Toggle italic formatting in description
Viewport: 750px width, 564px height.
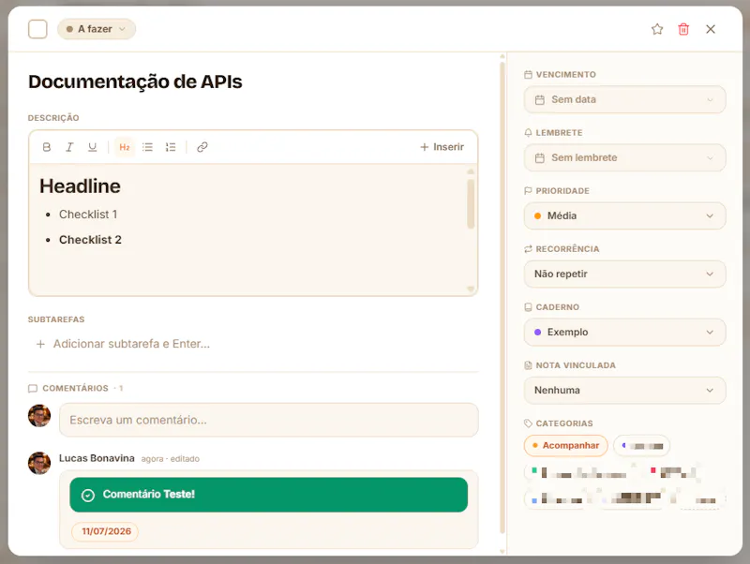point(69,147)
